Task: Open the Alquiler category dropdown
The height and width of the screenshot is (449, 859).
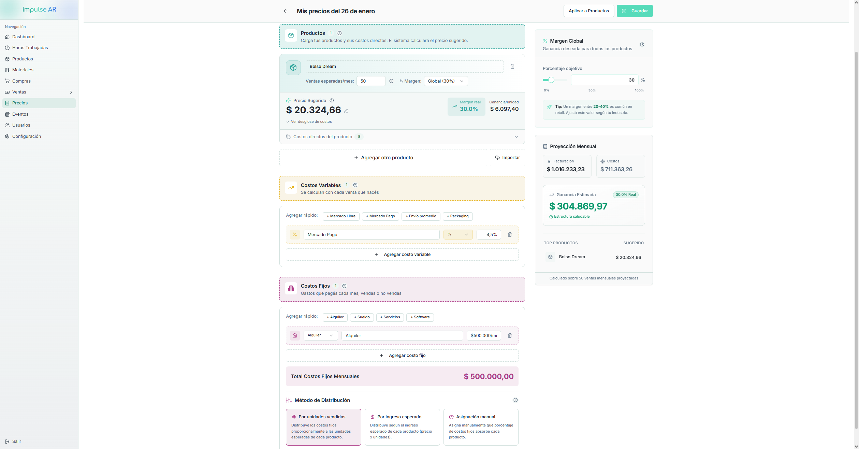Action: [x=320, y=336]
